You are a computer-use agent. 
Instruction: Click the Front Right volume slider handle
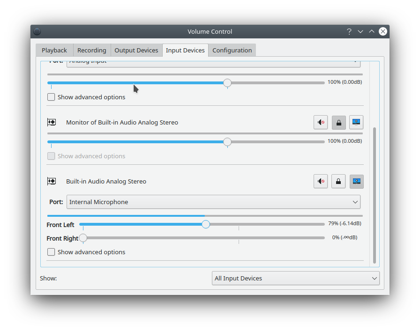(x=83, y=238)
